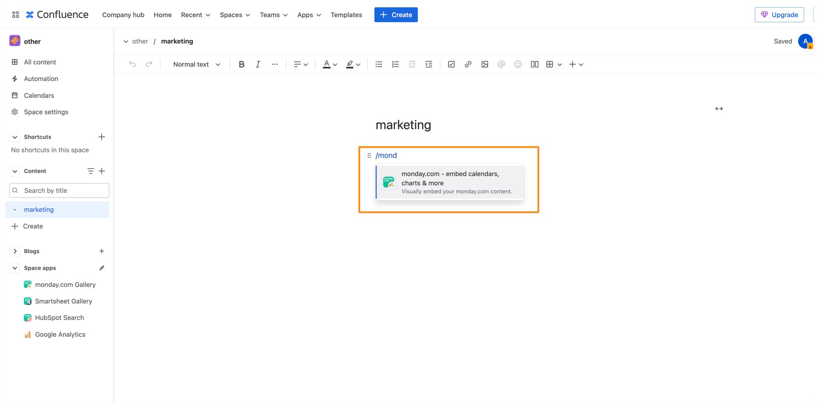Viewport: 817px width, 406px height.
Task: Open the app switcher grid icon
Action: click(x=15, y=14)
